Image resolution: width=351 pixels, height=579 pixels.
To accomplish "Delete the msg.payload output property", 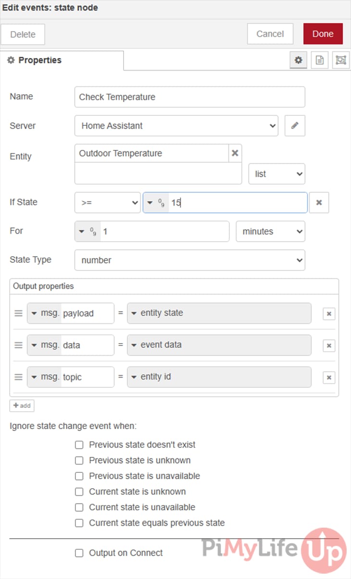I will pos(329,314).
